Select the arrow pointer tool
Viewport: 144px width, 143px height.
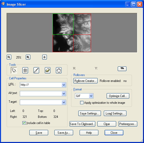click(14, 70)
